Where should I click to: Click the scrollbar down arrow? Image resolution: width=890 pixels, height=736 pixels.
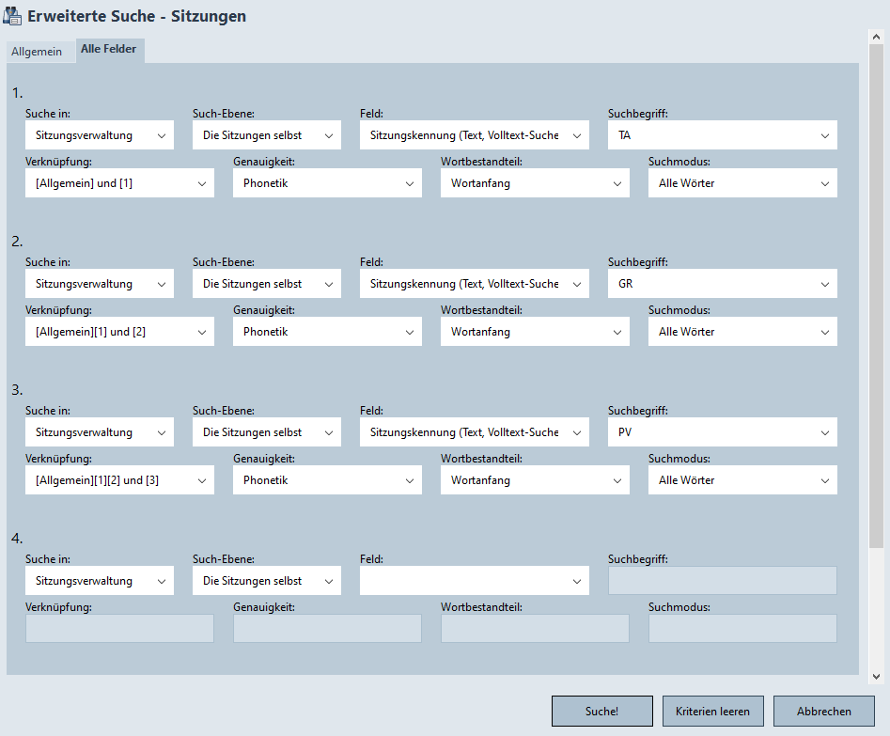(x=876, y=676)
